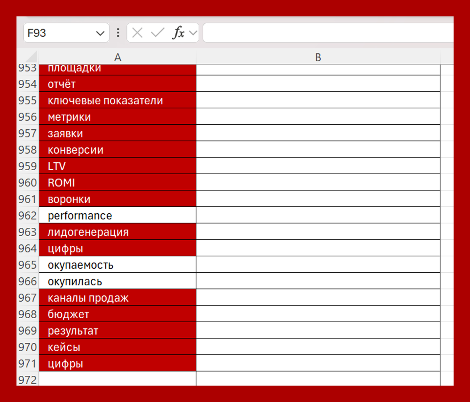
Task: Click the Name Box showing F93
Action: pos(66,33)
